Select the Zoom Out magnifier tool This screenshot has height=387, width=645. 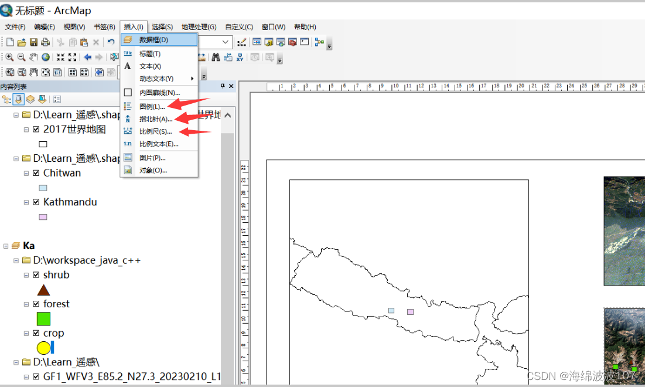pos(22,57)
